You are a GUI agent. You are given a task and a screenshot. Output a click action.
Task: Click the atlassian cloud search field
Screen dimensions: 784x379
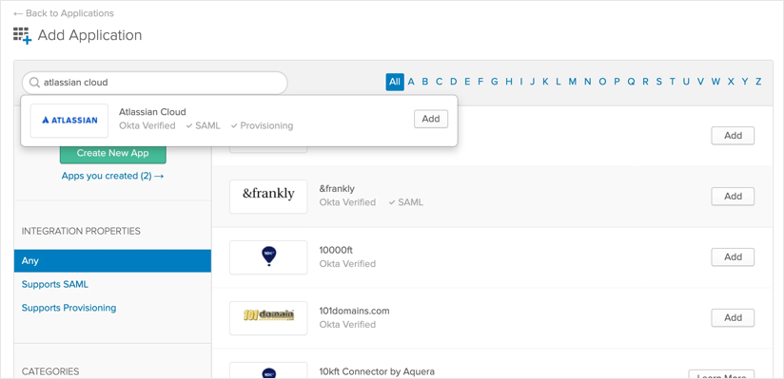[x=154, y=83]
